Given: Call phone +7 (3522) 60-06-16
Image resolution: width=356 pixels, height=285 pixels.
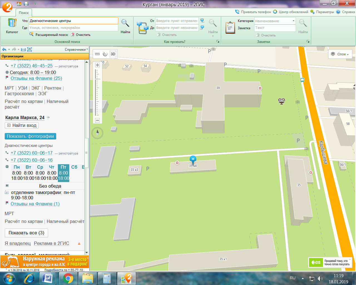Looking at the screenshot, I should point(31,160).
